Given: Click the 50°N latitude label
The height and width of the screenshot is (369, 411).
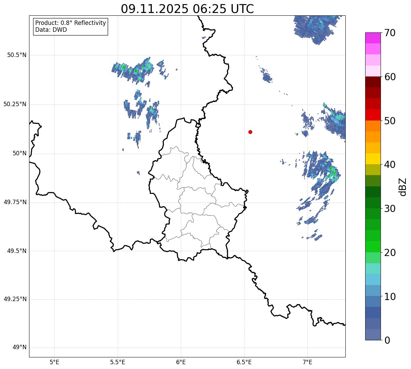Looking at the screenshot, I should (19, 153).
